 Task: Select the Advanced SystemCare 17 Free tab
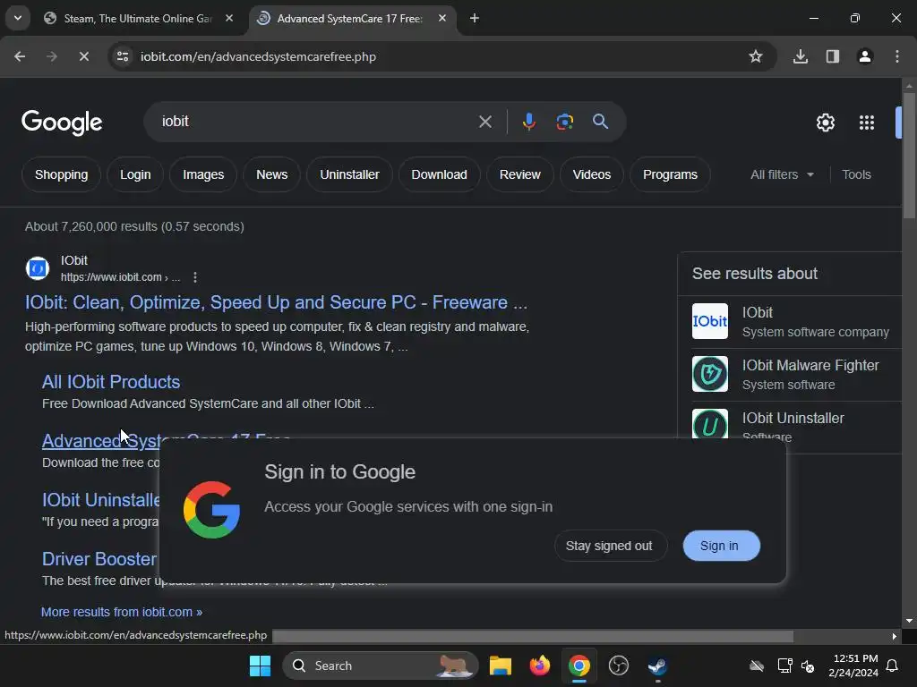[x=349, y=18]
